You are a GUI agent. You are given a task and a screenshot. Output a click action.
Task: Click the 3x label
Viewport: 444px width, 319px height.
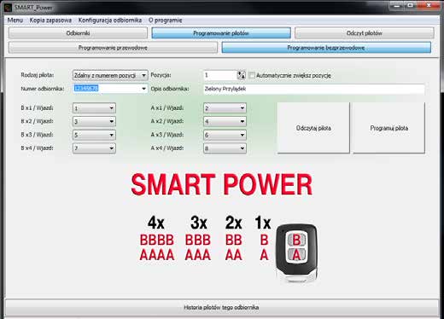click(198, 223)
